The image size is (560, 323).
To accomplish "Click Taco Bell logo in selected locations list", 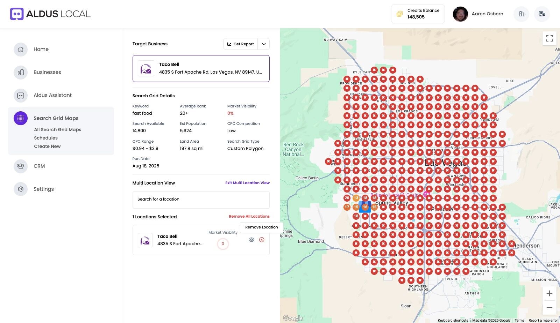I will [x=145, y=240].
